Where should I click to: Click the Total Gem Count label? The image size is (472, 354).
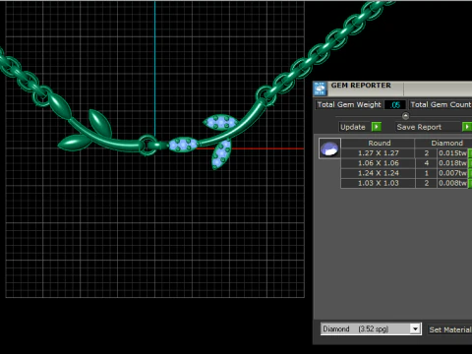pos(441,104)
